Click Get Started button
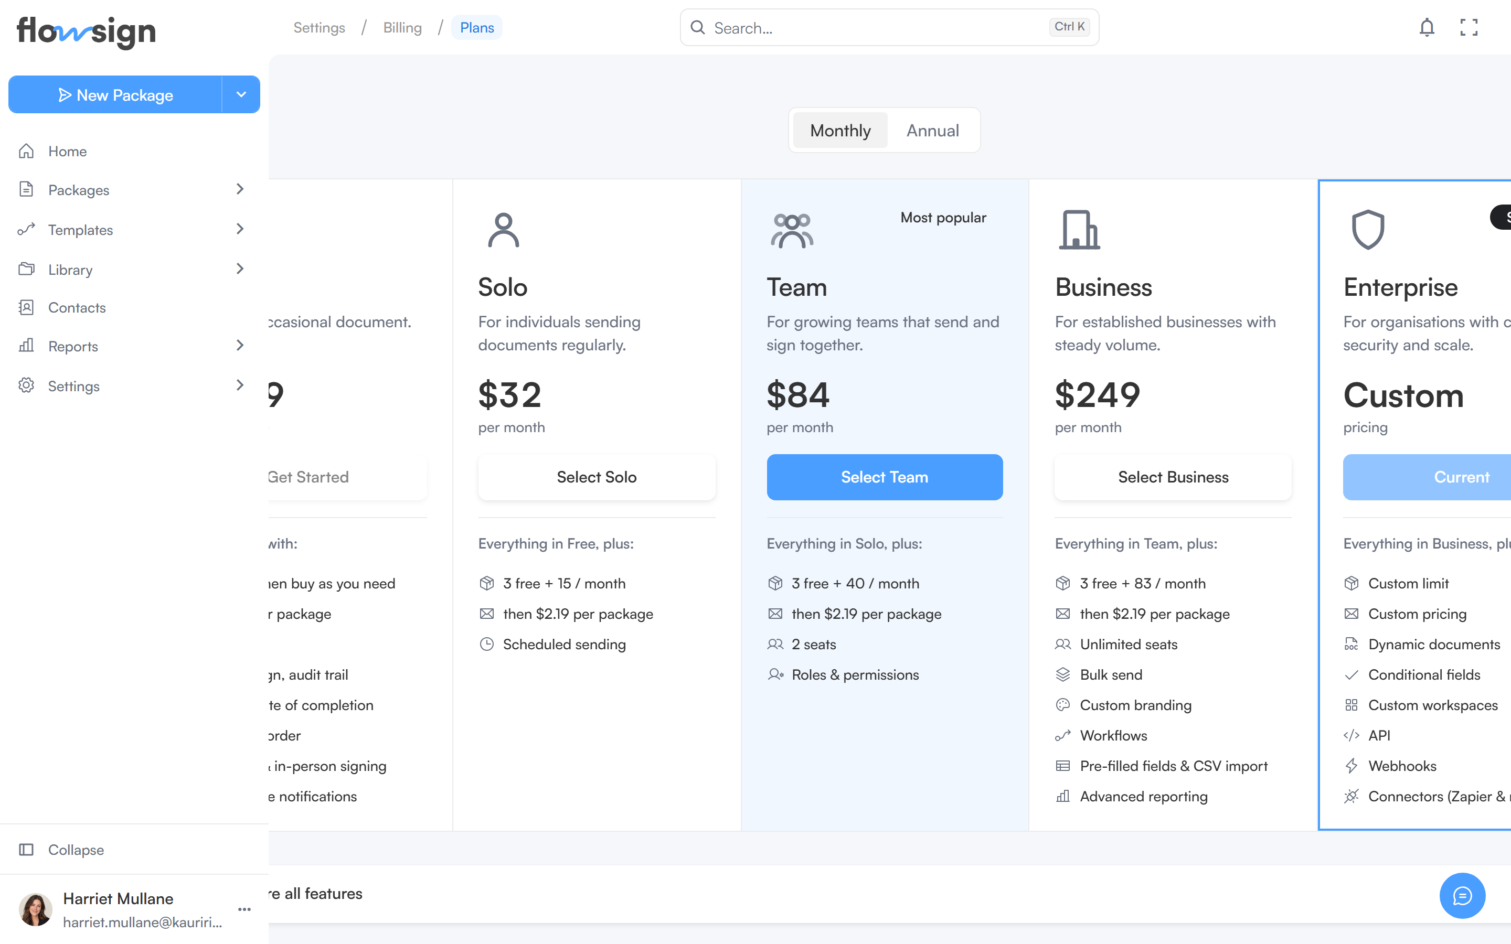Viewport: 1511px width, 944px height. [x=347, y=477]
